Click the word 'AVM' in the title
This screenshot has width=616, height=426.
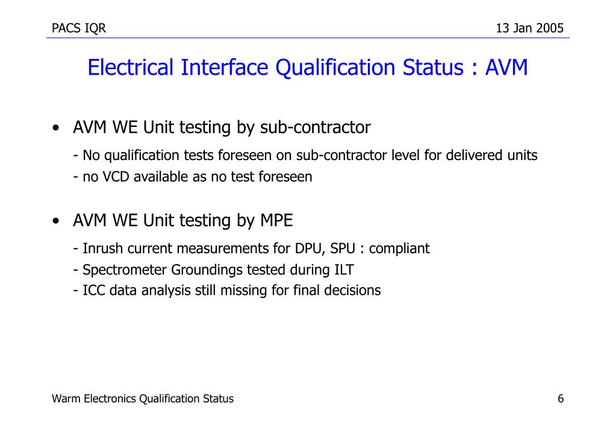pos(506,67)
